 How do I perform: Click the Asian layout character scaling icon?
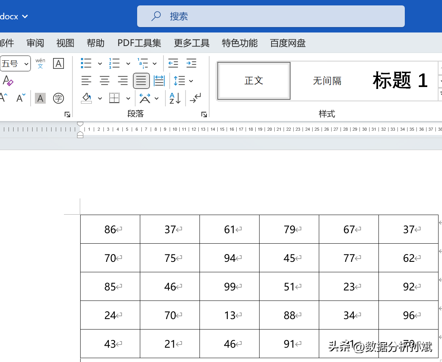tap(145, 98)
